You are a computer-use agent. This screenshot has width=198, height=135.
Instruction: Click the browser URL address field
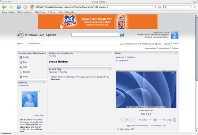[97, 7]
